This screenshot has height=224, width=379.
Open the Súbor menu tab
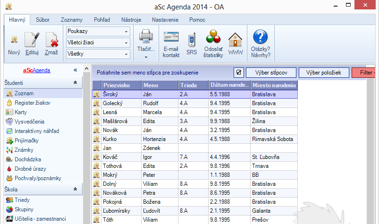(x=42, y=20)
